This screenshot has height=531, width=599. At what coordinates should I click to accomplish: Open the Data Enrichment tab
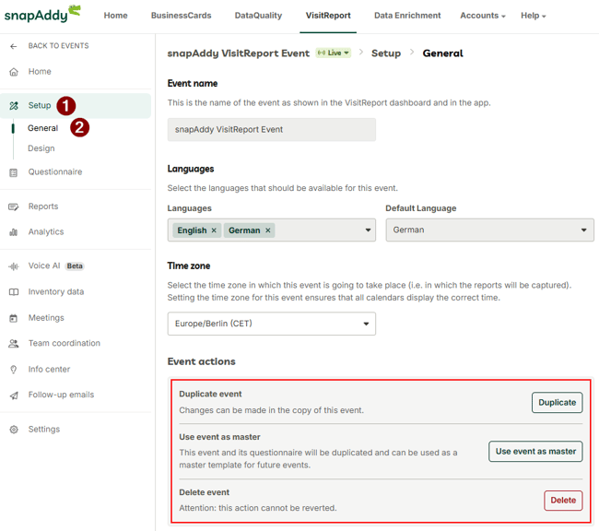407,16
